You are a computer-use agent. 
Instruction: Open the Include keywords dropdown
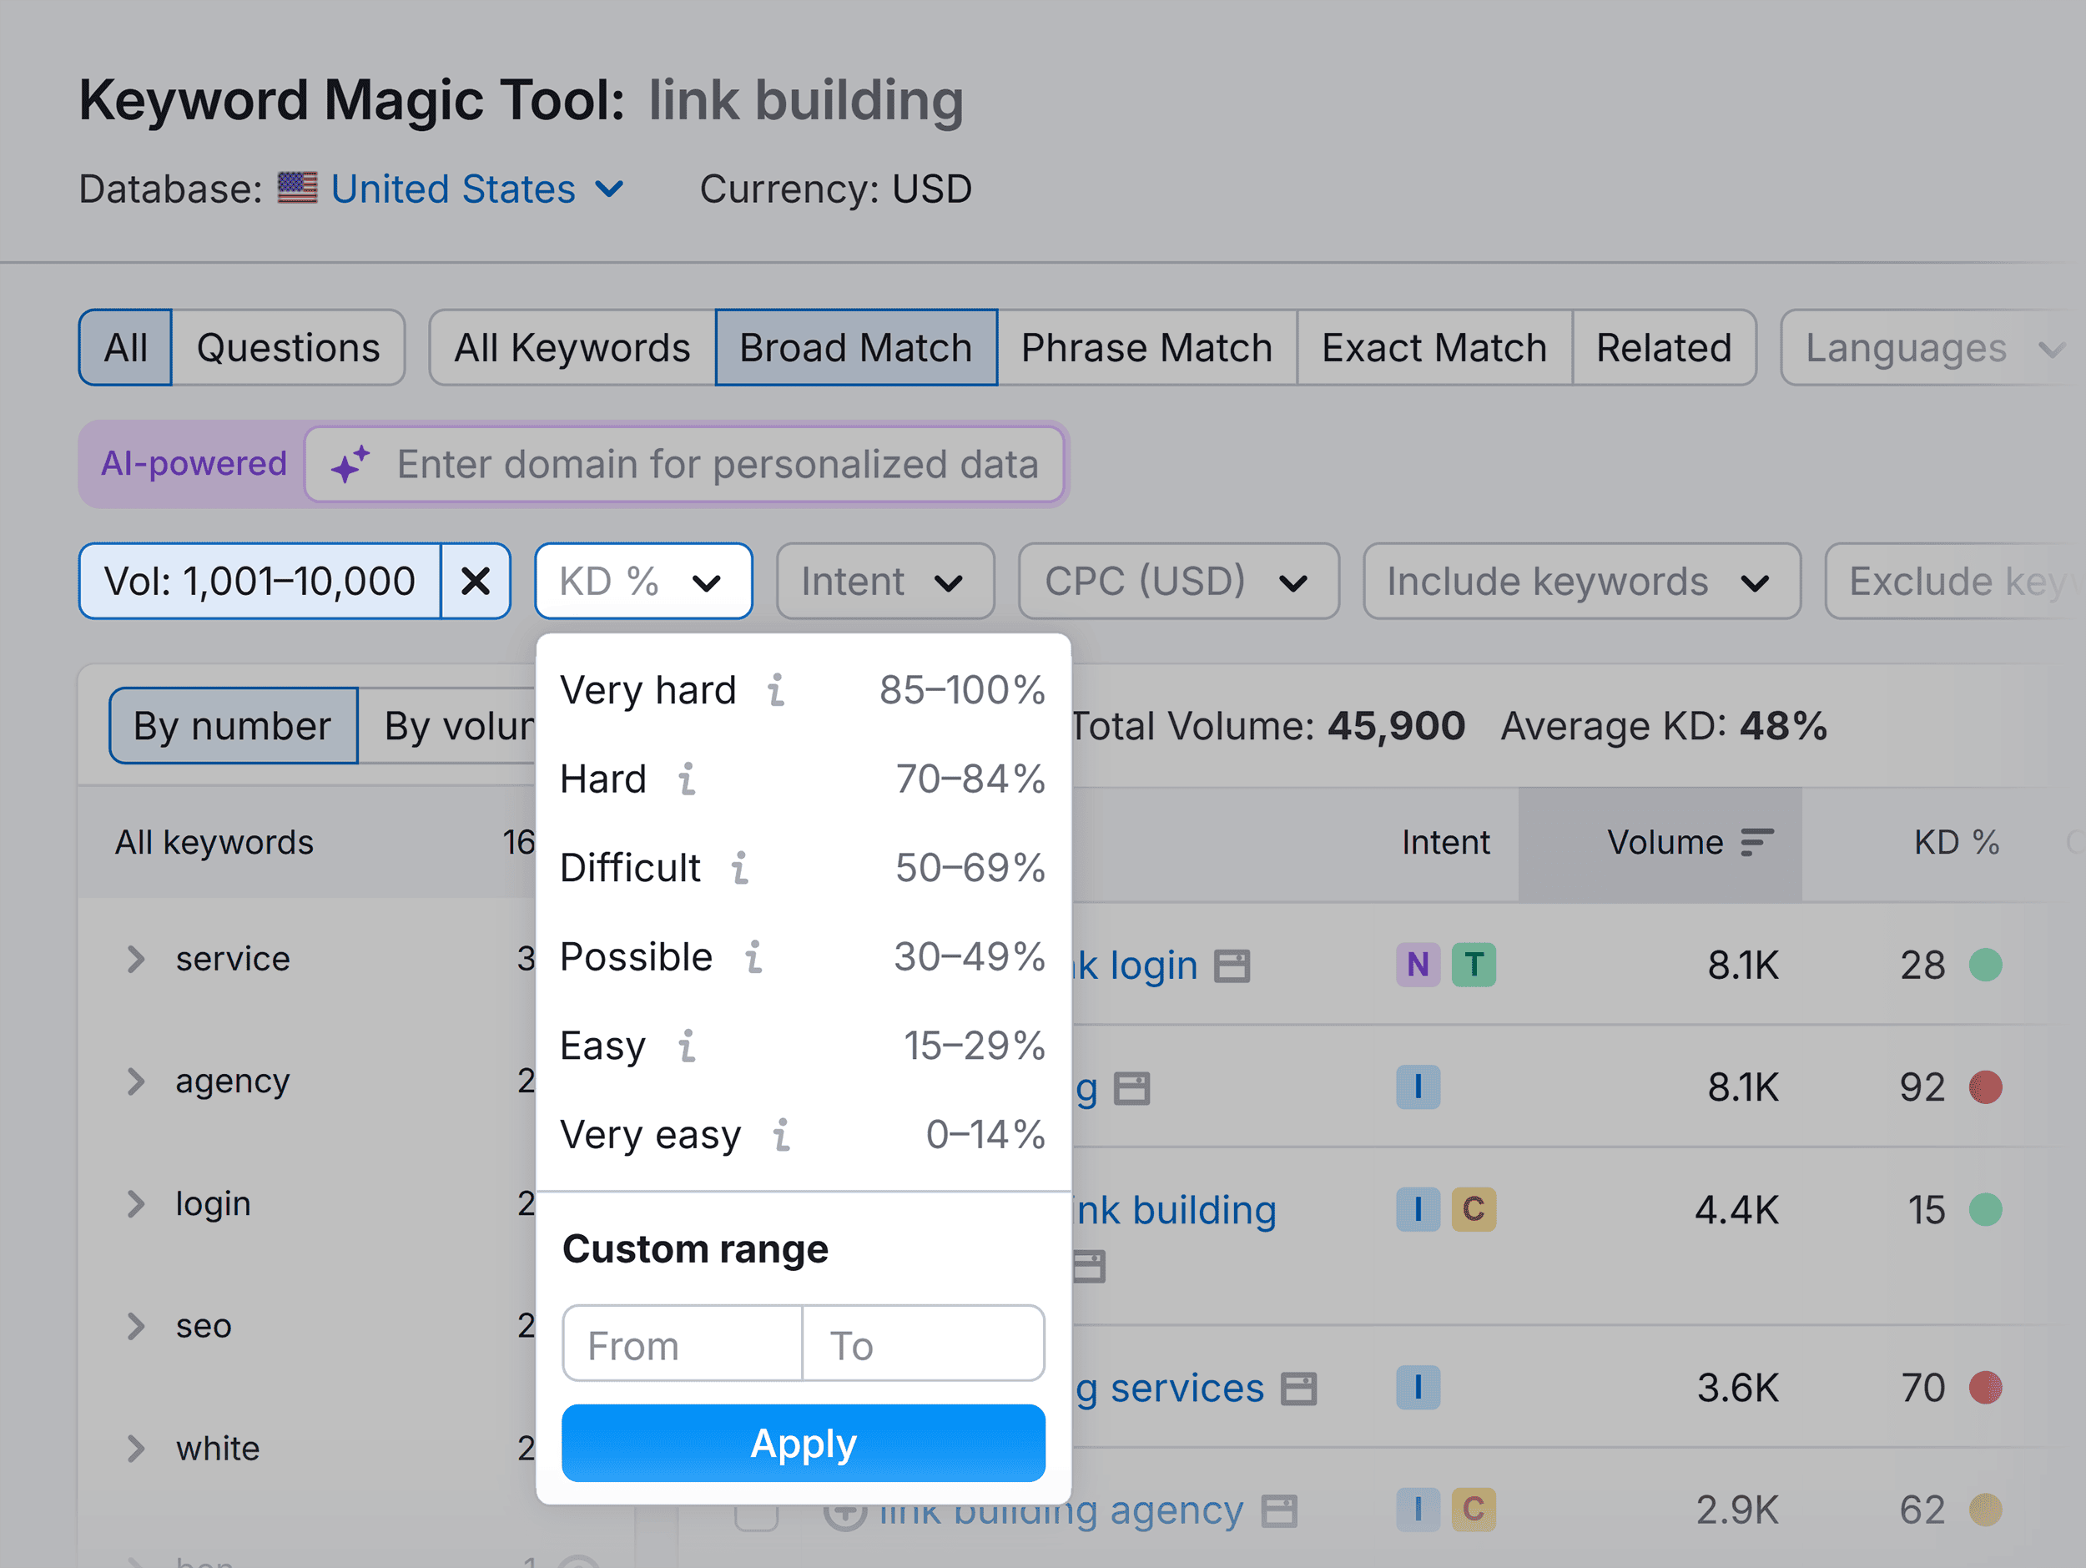click(1580, 581)
